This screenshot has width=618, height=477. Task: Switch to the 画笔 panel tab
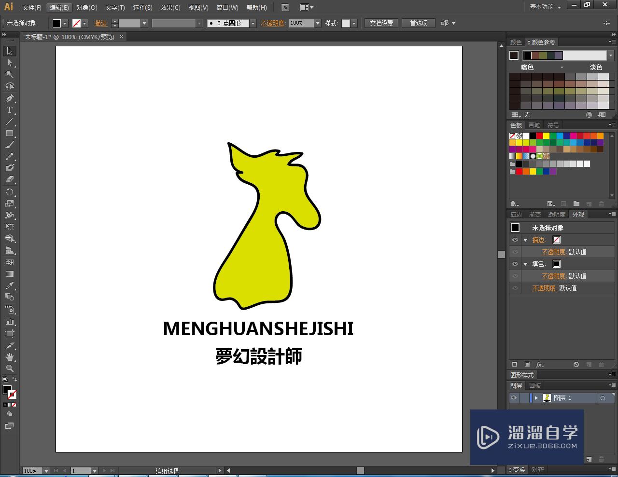coord(534,125)
